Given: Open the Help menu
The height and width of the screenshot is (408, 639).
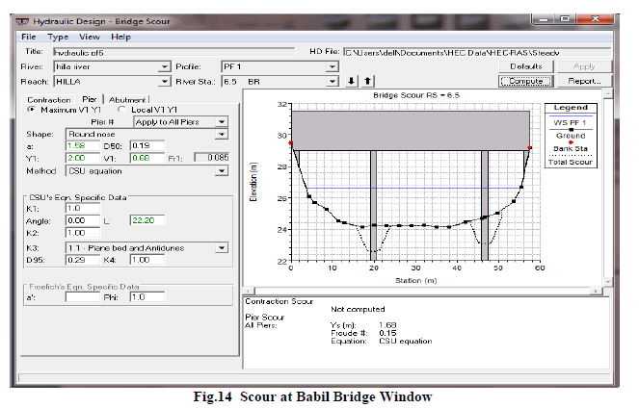Looking at the screenshot, I should pyautogui.click(x=121, y=37).
